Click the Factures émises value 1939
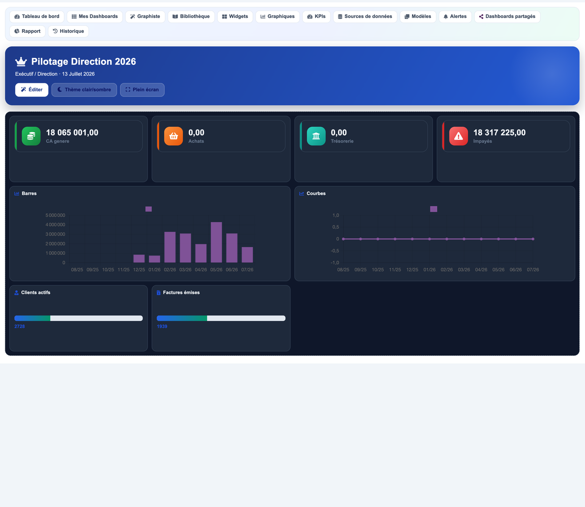Screen dimensions: 585x507 coord(162,327)
